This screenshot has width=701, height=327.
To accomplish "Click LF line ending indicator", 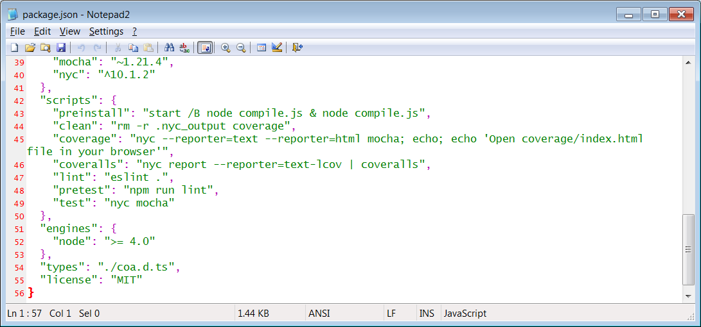I will pyautogui.click(x=391, y=314).
